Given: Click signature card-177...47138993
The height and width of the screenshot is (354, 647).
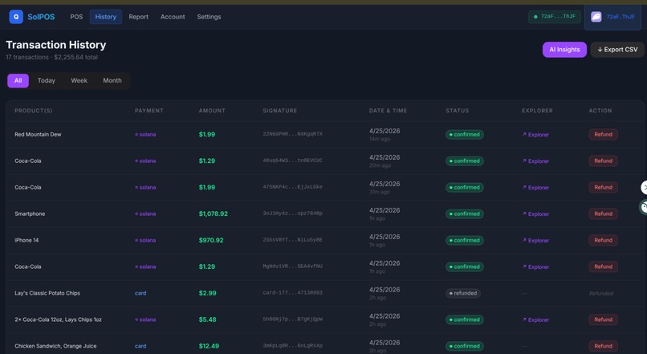Looking at the screenshot, I should click(x=292, y=293).
